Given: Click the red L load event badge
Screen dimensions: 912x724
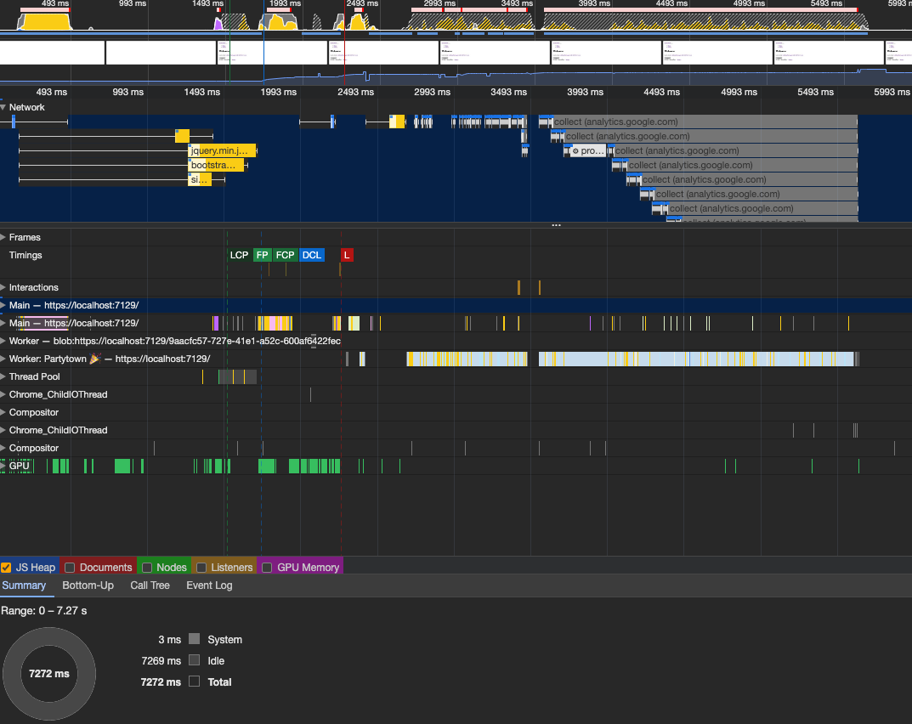Looking at the screenshot, I should [x=346, y=255].
